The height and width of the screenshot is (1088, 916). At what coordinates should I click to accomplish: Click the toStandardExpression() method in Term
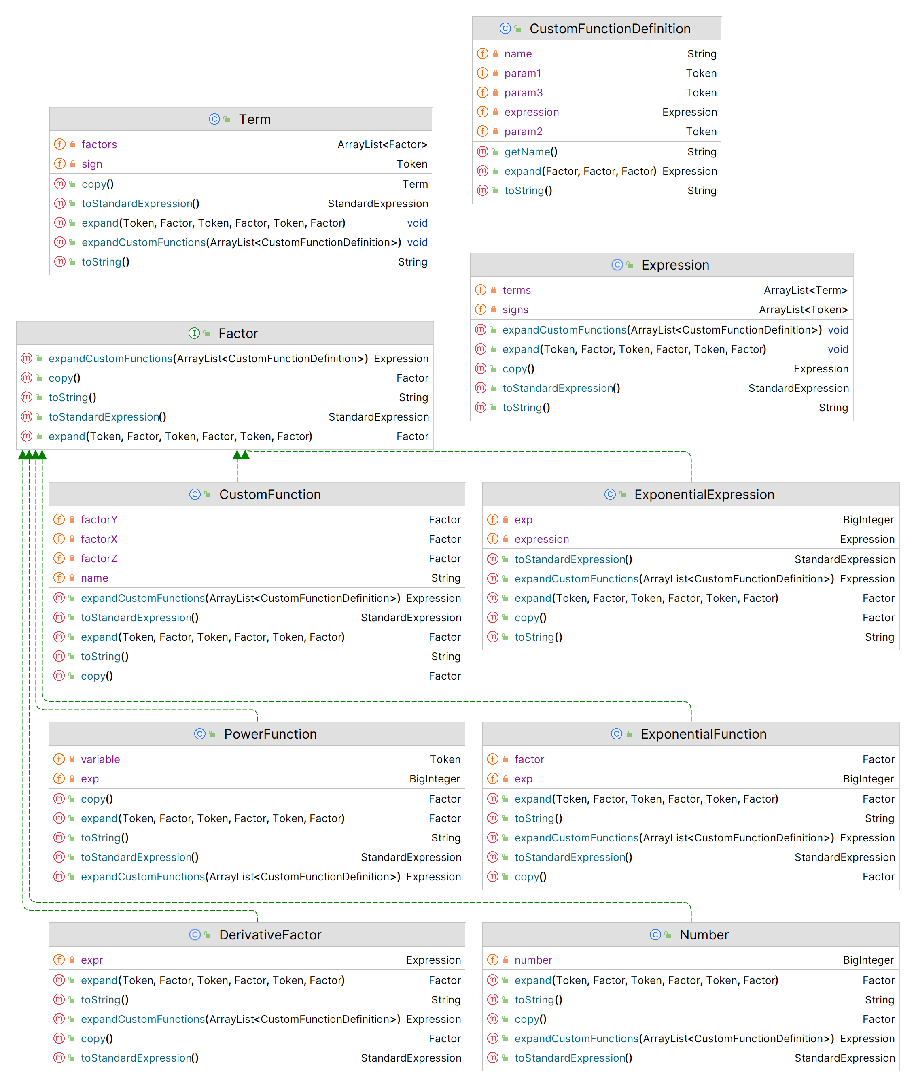point(140,204)
